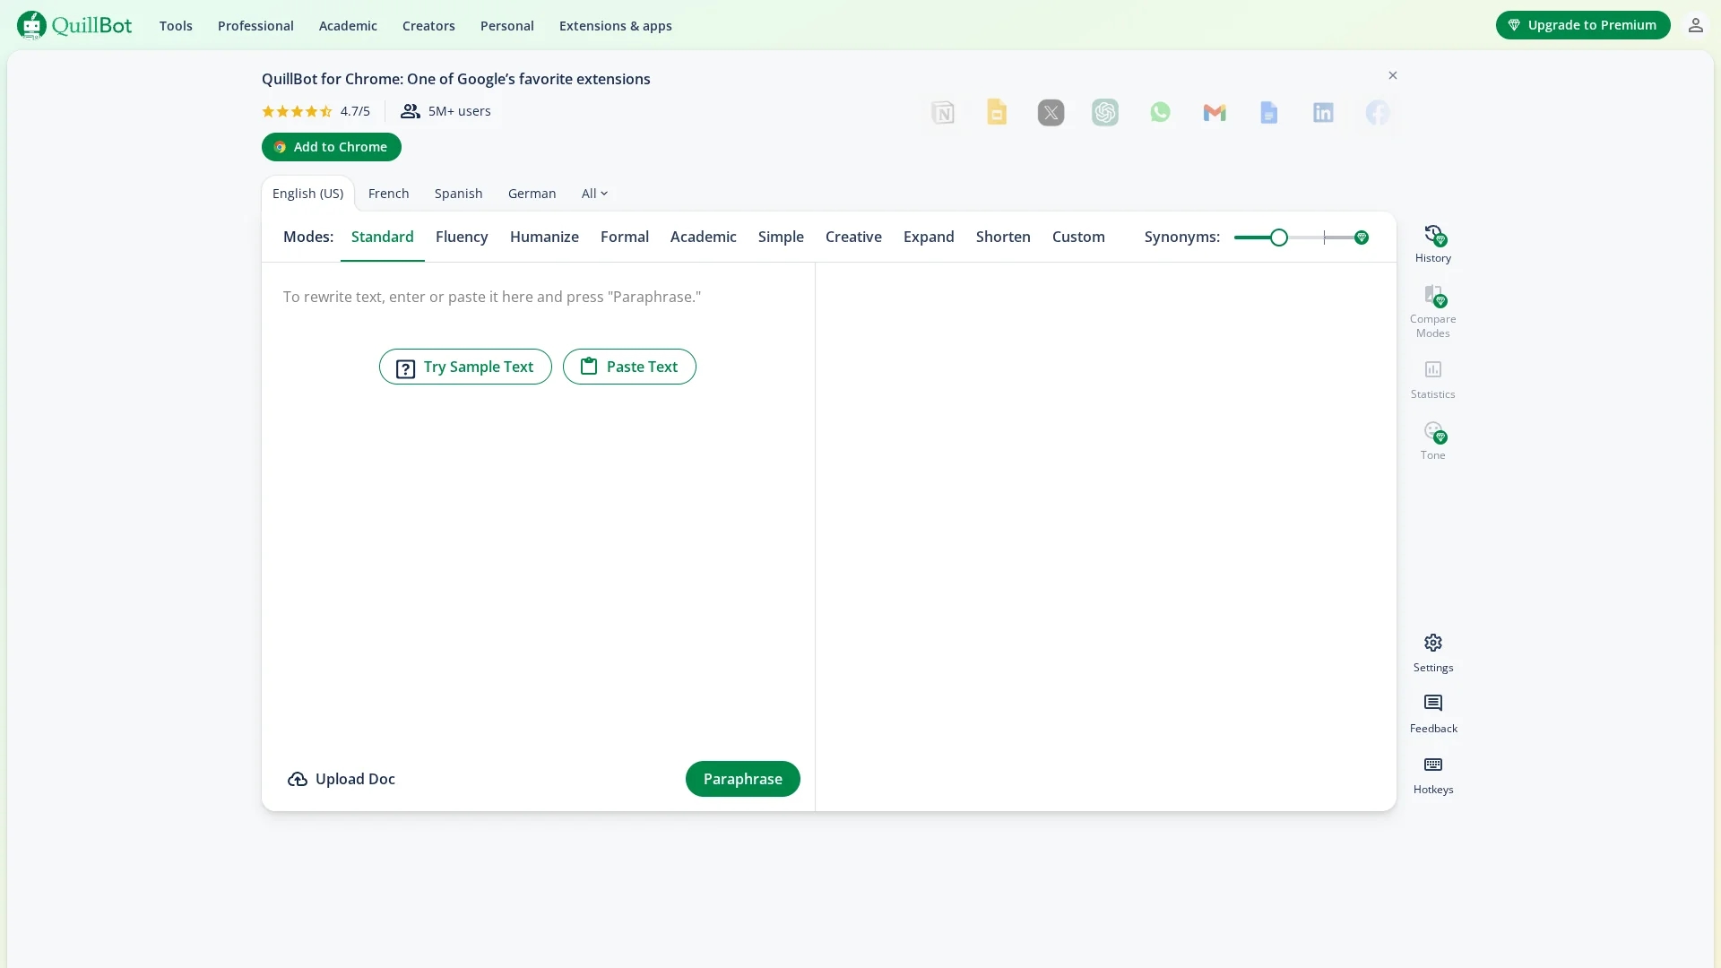
Task: Select the English (US) language tab
Action: (307, 194)
